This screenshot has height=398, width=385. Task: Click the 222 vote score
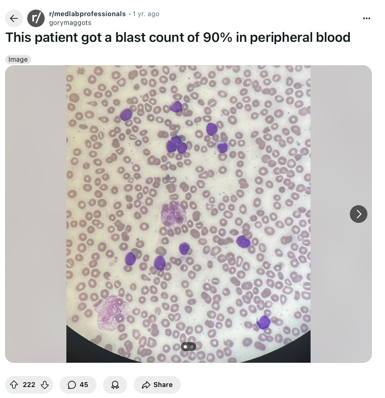point(29,385)
